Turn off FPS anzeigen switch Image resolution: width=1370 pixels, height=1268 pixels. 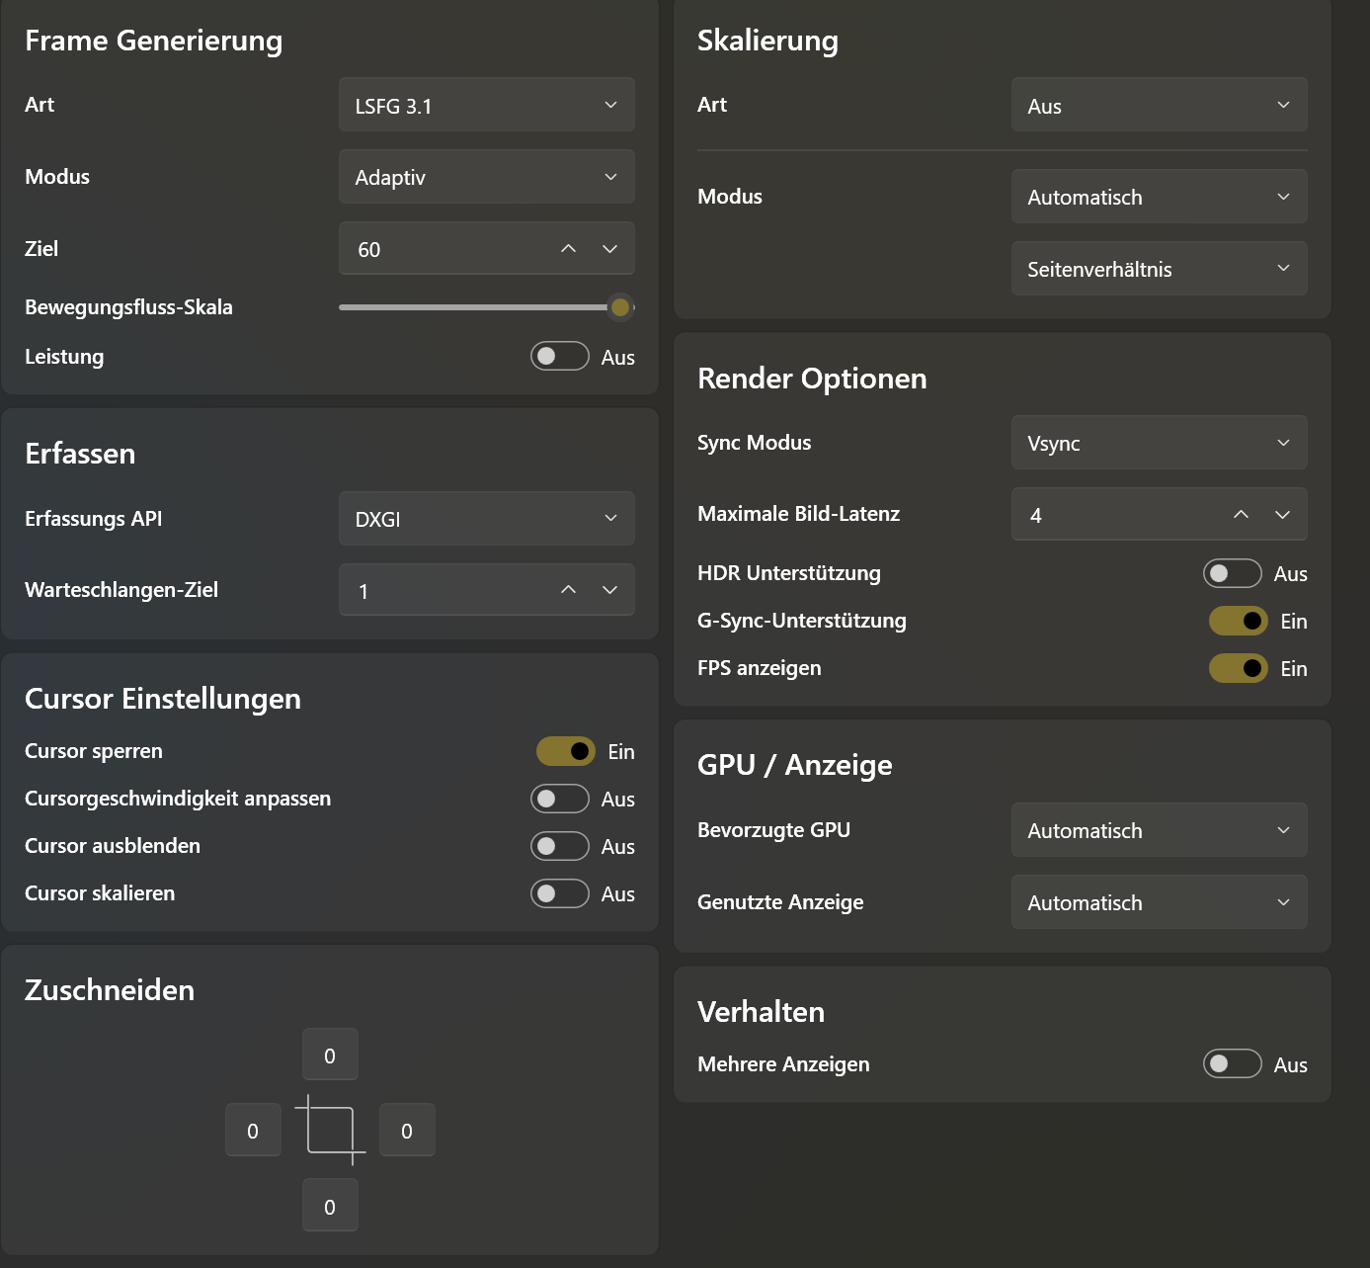click(1238, 668)
